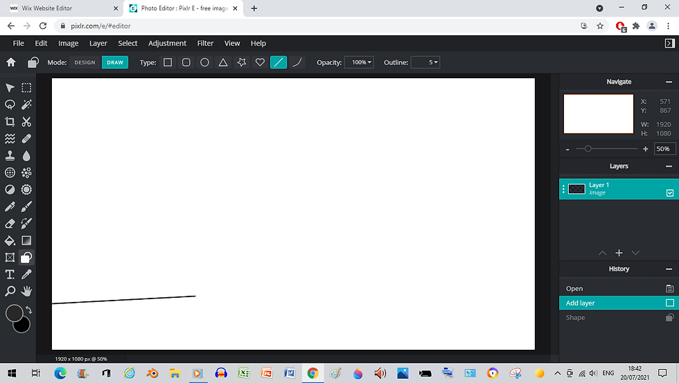Select the Pen drawing tool

[10, 206]
